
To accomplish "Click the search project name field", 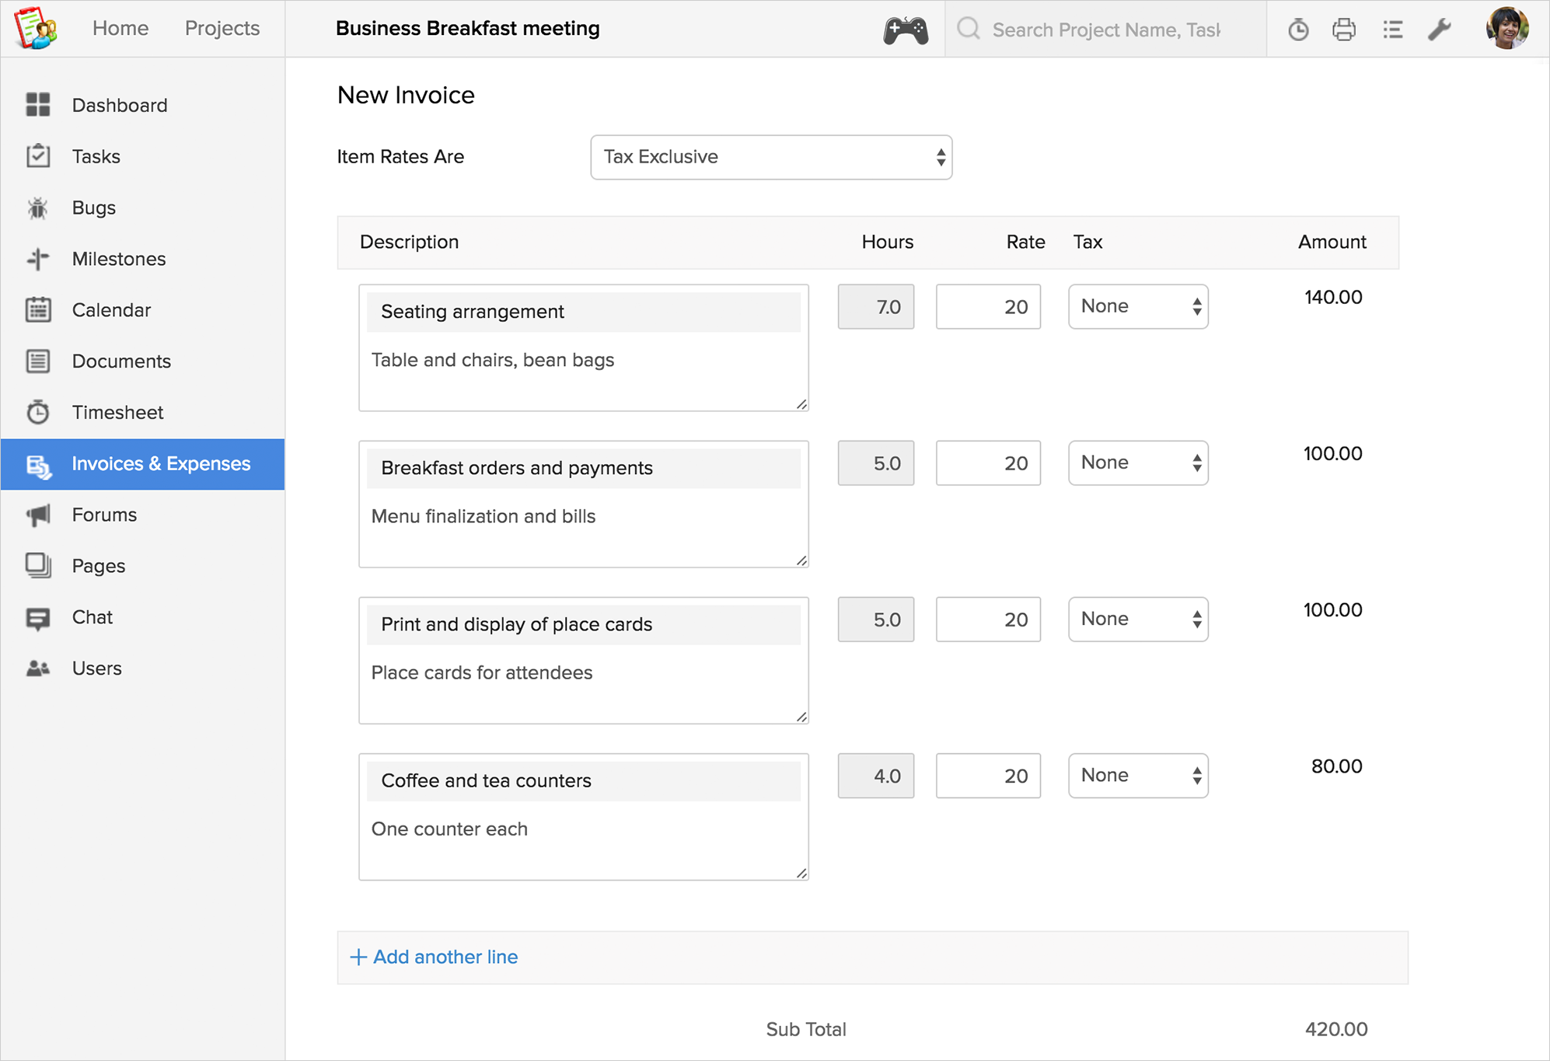I will pyautogui.click(x=1105, y=30).
